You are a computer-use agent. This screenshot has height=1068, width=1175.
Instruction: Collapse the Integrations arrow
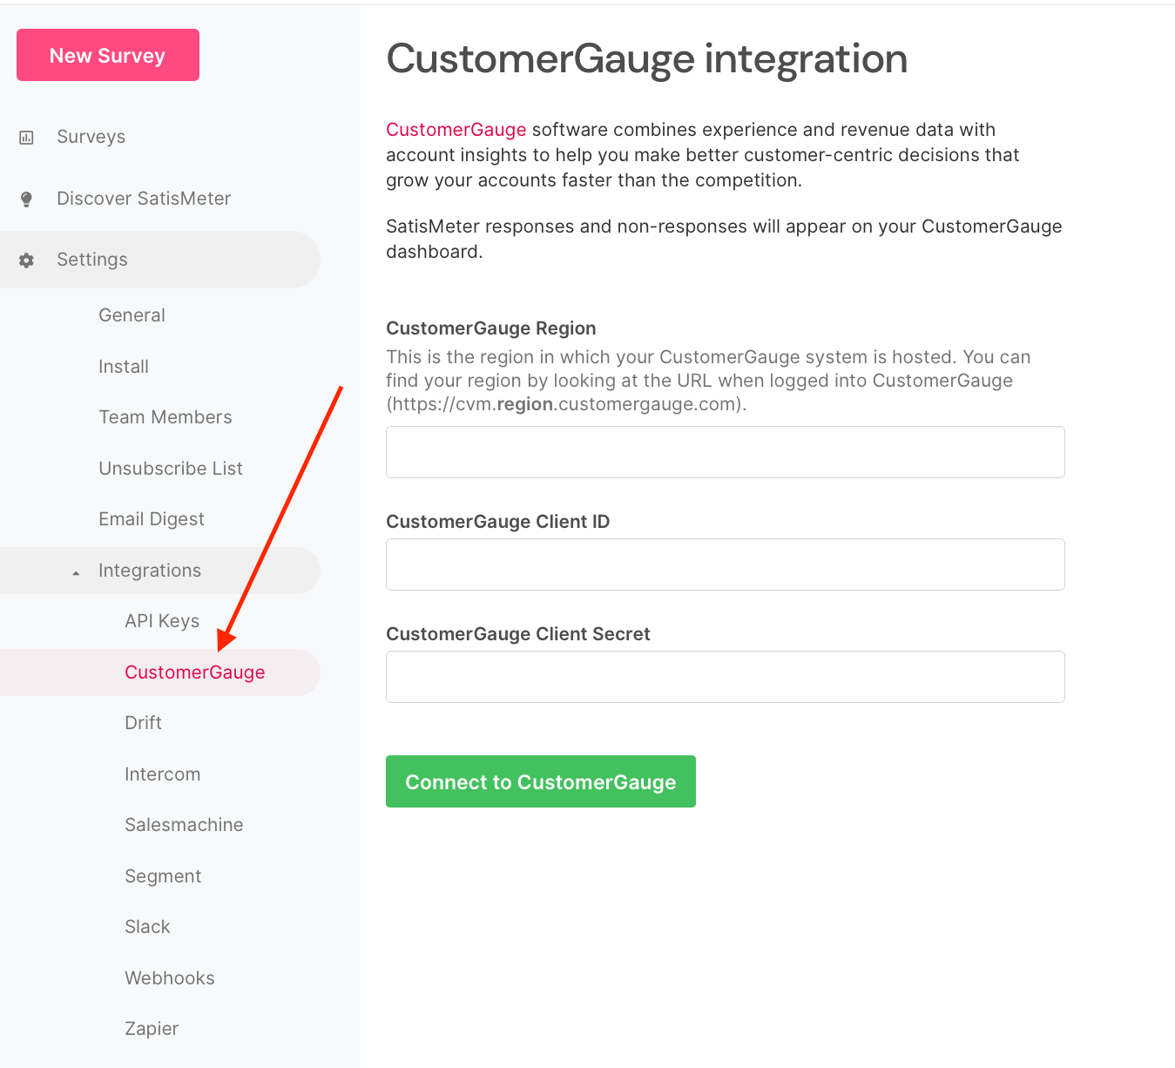[77, 572]
